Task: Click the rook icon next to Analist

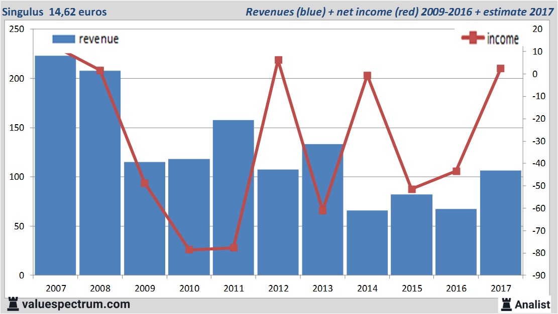Action: pos(506,304)
